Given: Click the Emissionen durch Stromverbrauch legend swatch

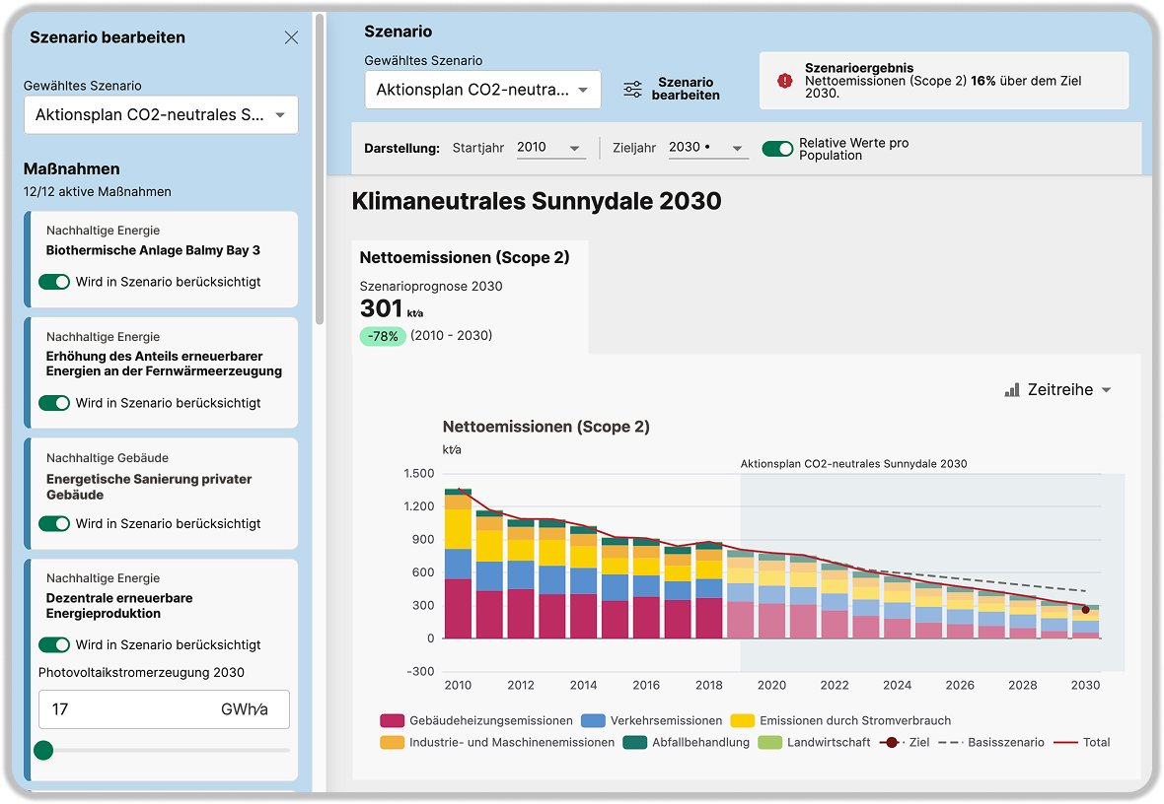Looking at the screenshot, I should coord(743,721).
